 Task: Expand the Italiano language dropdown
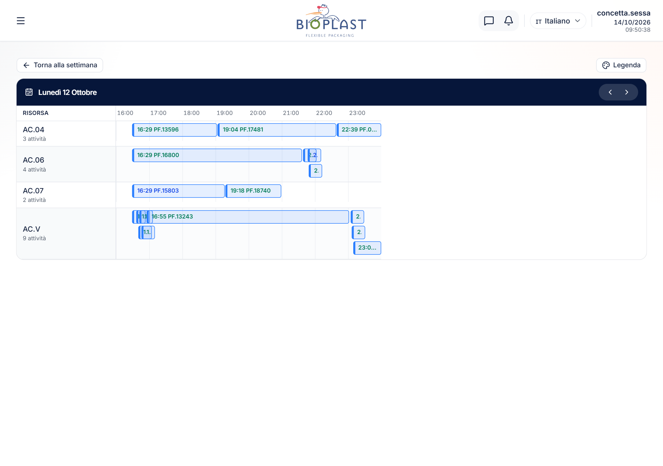click(558, 21)
